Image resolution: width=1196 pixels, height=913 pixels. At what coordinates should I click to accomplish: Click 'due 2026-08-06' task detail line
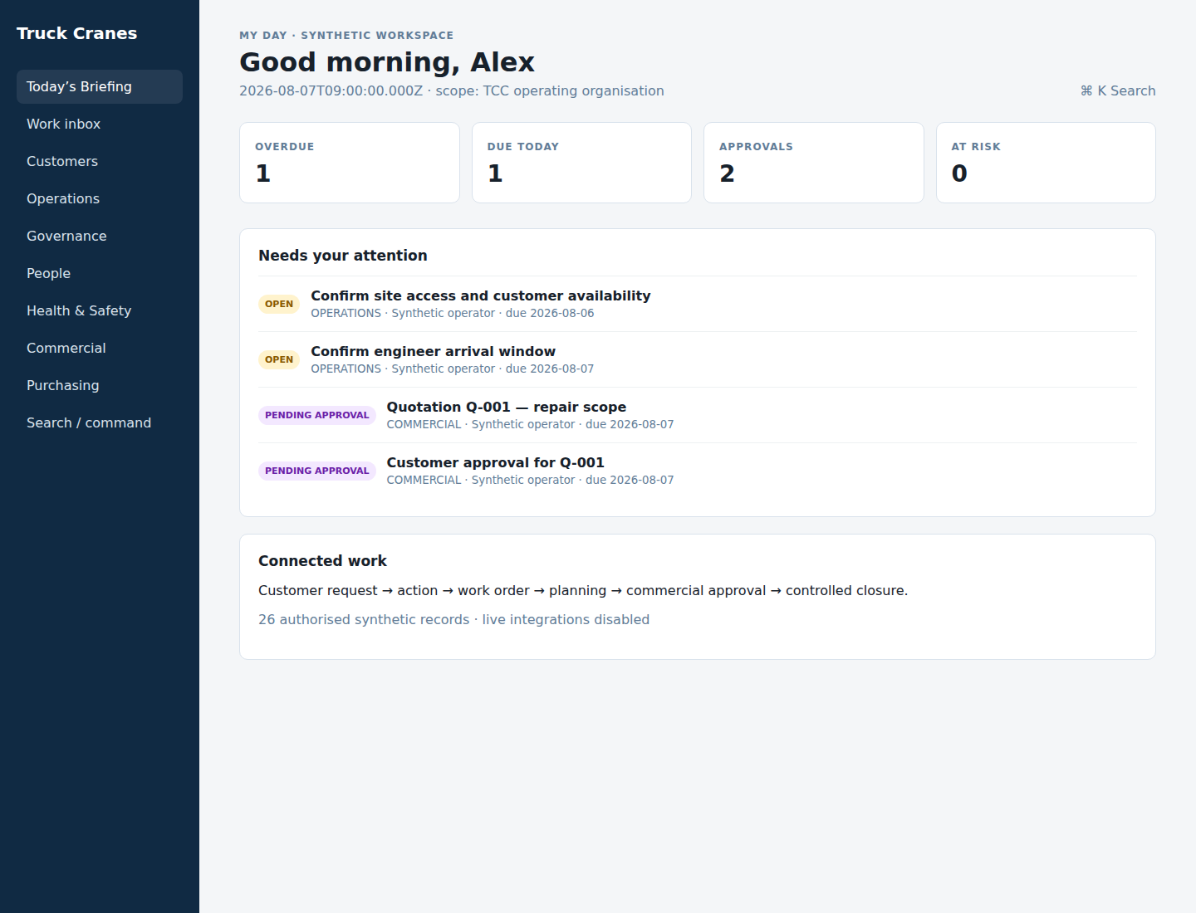453,313
